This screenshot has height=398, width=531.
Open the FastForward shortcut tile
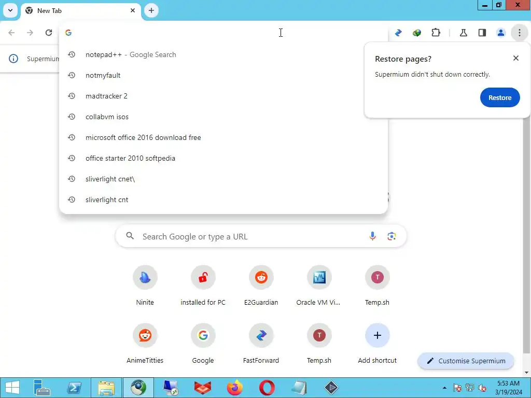pos(261,344)
